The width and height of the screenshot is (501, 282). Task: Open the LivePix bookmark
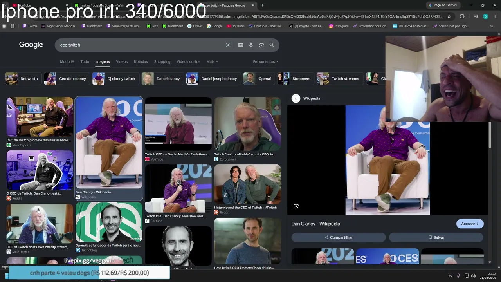[x=195, y=26]
